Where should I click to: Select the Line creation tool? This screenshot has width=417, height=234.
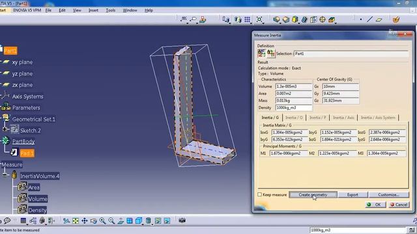[x=369, y=19]
